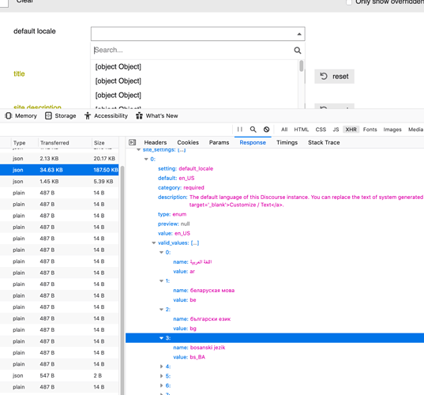The width and height of the screenshot is (424, 395).
Task: Open the What's New panel
Action: click(157, 116)
